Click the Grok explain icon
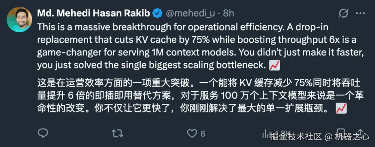Screen dimensions: 375x147 click(x=343, y=13)
